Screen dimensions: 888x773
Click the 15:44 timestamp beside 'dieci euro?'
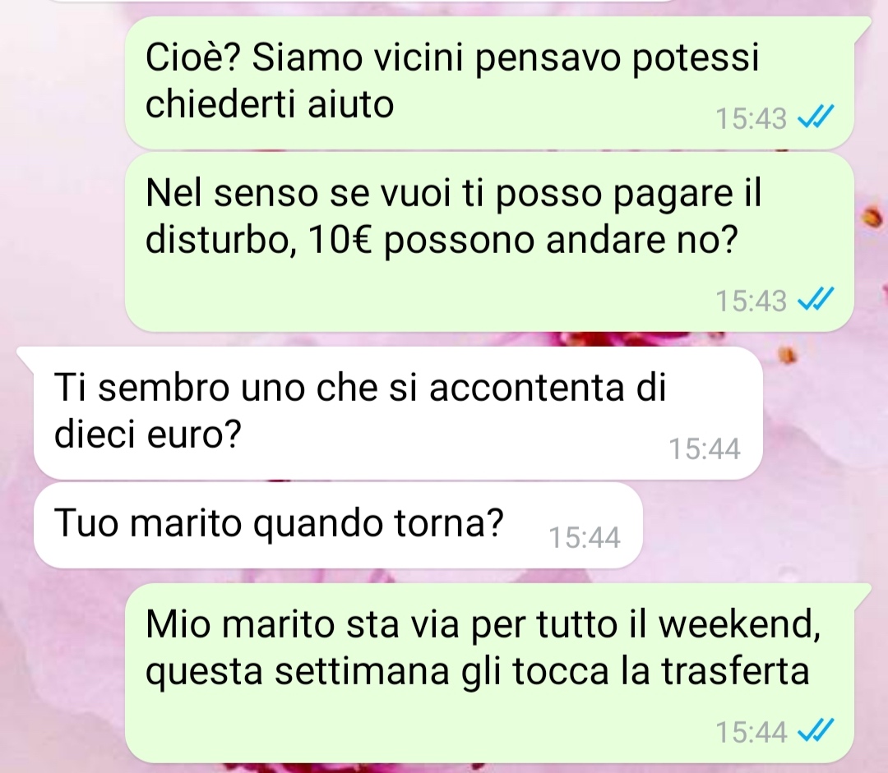coord(705,449)
